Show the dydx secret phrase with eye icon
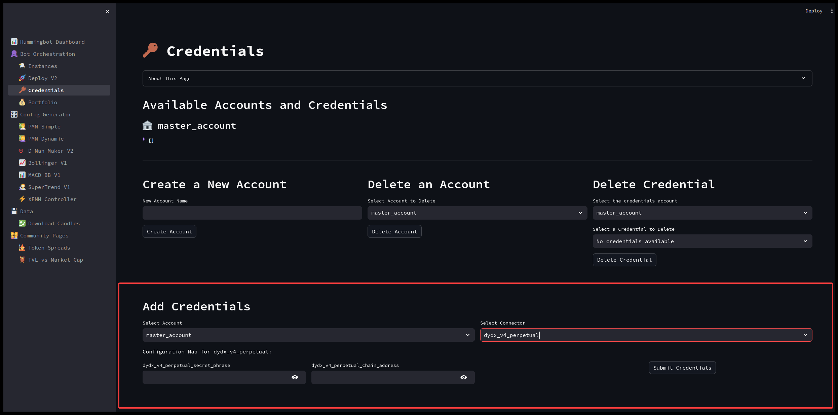 pyautogui.click(x=295, y=377)
